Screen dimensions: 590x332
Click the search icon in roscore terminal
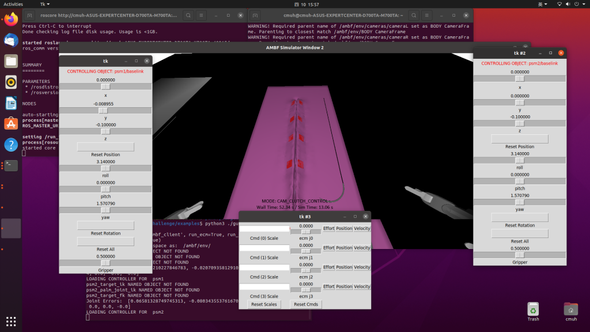click(x=188, y=16)
